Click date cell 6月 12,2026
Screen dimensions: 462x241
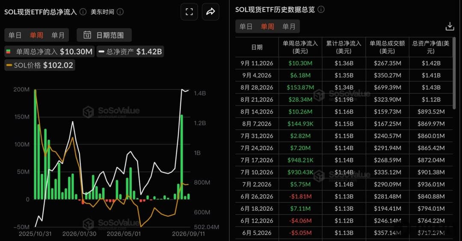coord(257,220)
